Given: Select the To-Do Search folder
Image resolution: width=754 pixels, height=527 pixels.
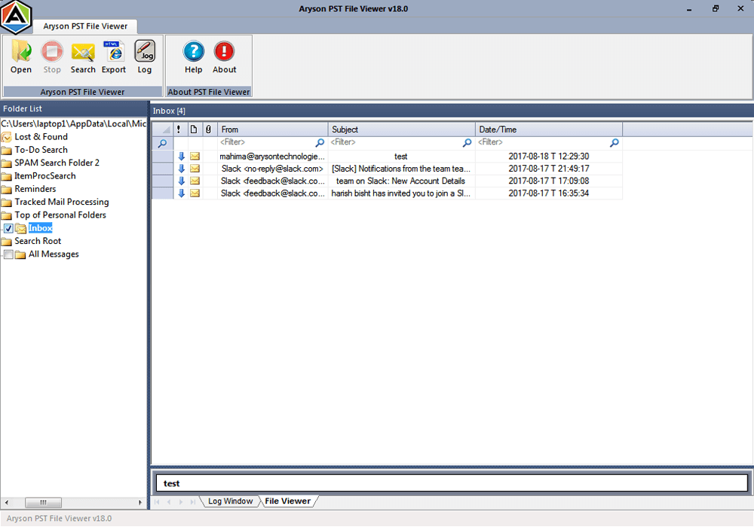Looking at the screenshot, I should point(41,150).
